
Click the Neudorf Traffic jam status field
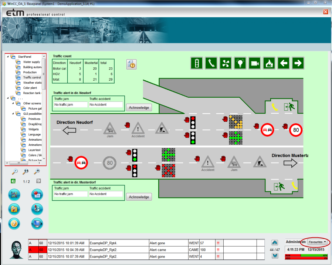71,104
